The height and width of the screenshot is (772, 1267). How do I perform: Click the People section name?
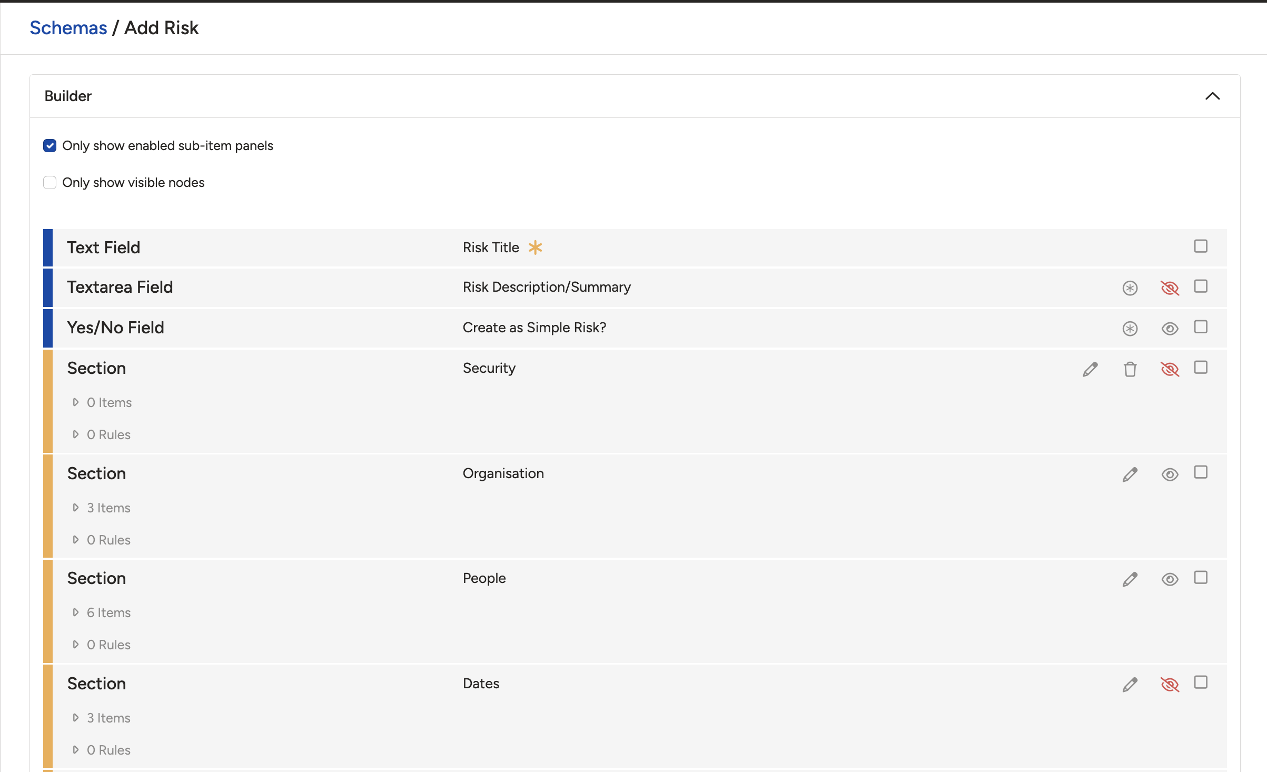click(x=484, y=578)
